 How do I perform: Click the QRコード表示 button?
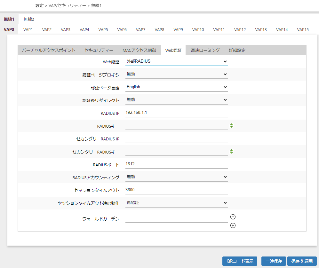(240, 261)
